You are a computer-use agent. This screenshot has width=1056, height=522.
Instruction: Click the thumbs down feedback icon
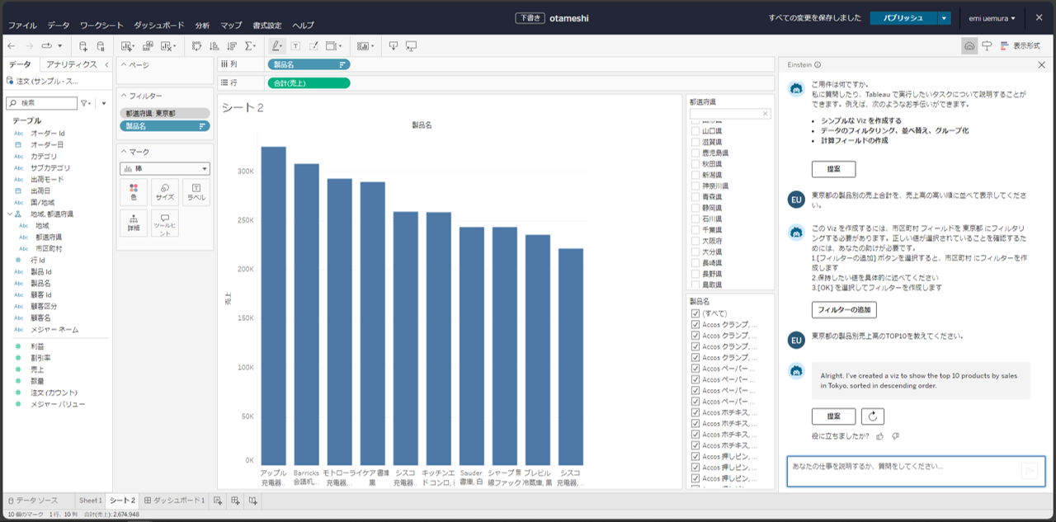[895, 435]
